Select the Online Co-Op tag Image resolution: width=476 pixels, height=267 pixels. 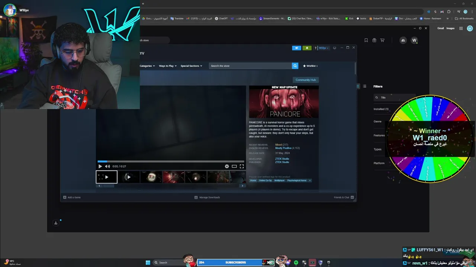point(266,181)
